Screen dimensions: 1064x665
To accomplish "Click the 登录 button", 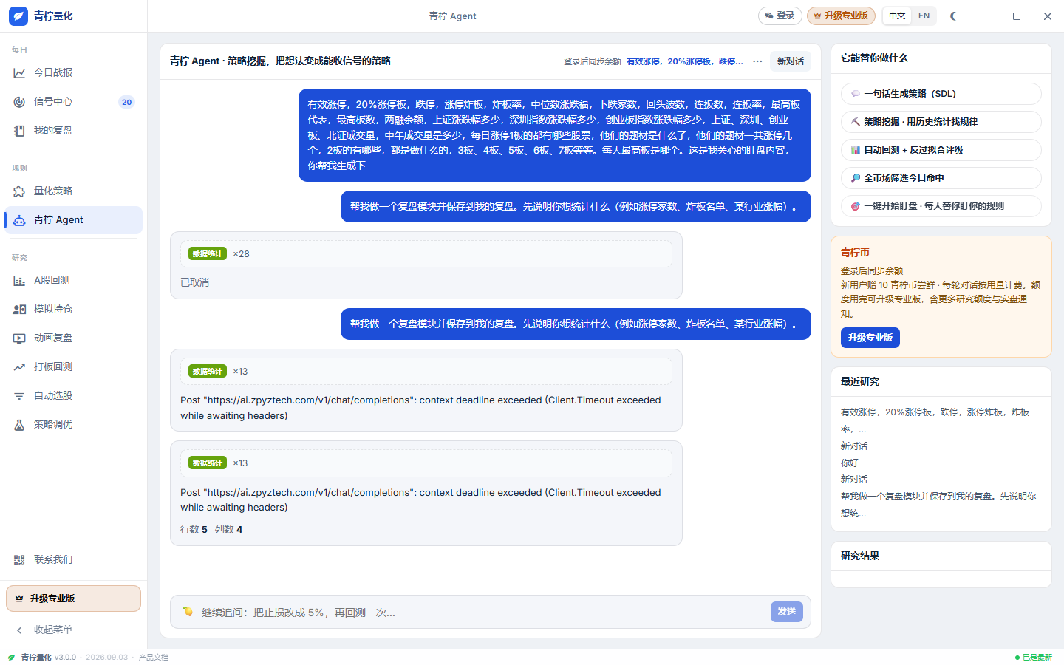I will [780, 16].
